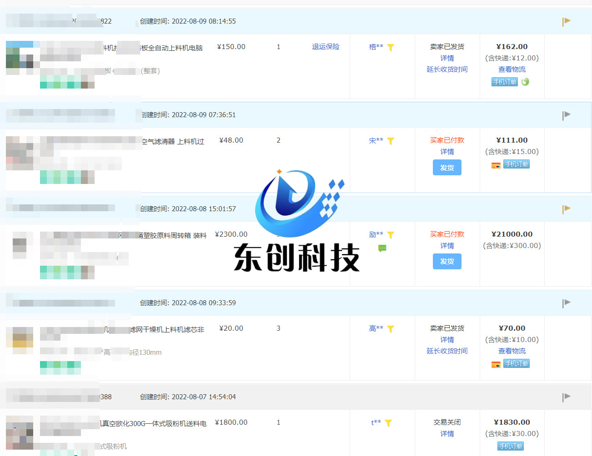Open buyer name 梧**
Viewport: 592px width, 456px height.
376,47
